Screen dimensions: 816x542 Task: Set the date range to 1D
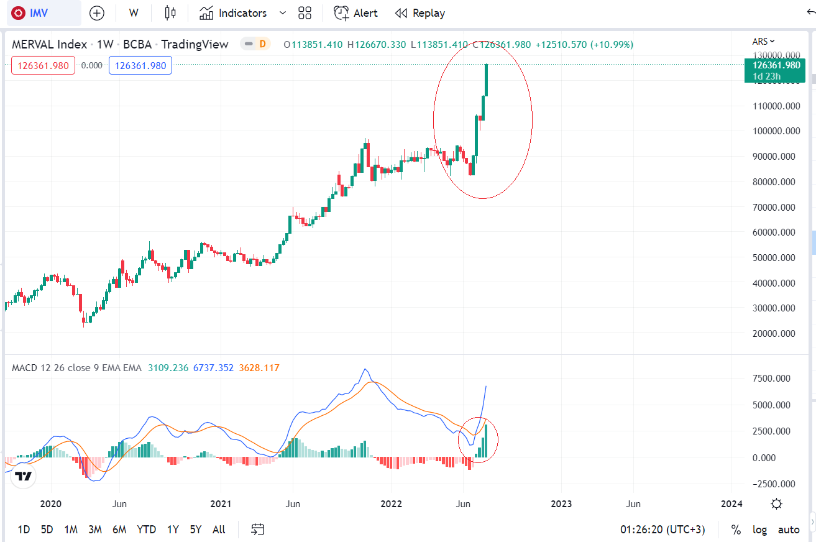(x=24, y=530)
